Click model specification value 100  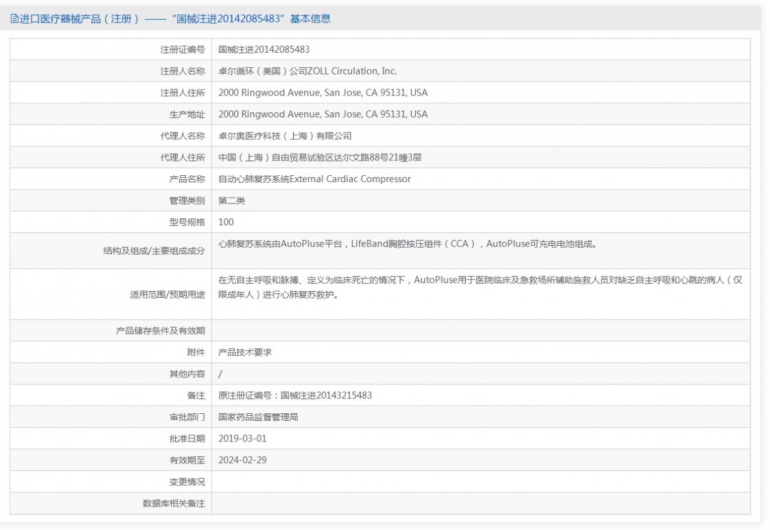pyautogui.click(x=226, y=222)
